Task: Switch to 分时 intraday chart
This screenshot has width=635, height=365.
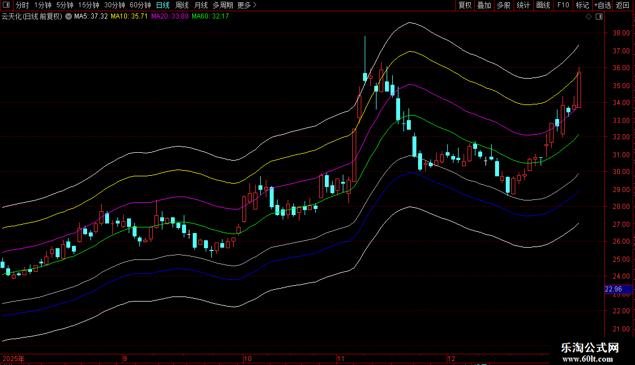Action: [x=22, y=5]
